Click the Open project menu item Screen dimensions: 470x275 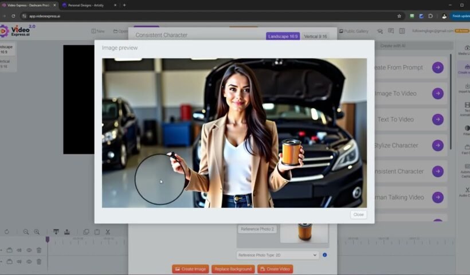120,31
